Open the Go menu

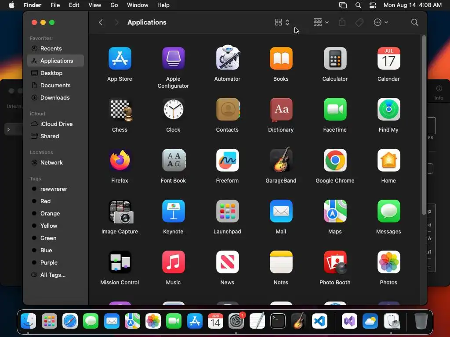tap(114, 5)
